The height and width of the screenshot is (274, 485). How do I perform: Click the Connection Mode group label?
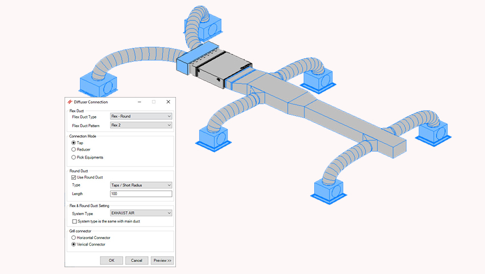[83, 136]
